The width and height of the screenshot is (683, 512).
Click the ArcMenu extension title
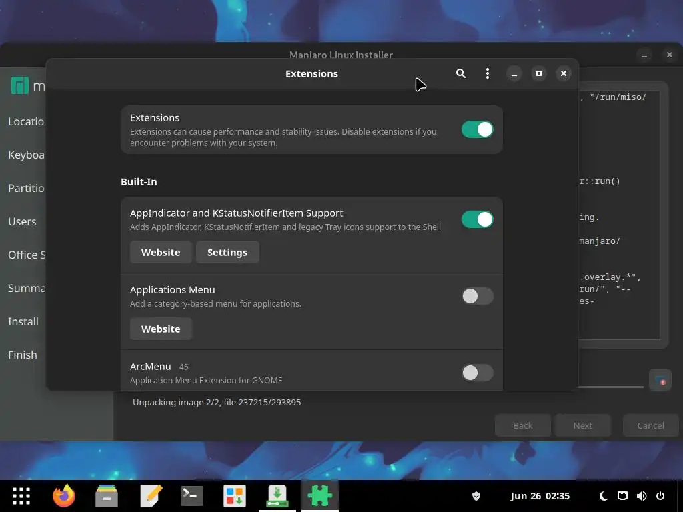tap(150, 367)
